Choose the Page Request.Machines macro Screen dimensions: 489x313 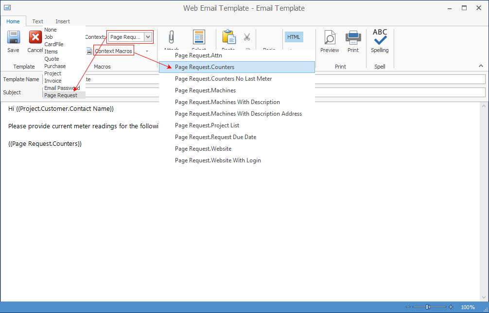237,90
